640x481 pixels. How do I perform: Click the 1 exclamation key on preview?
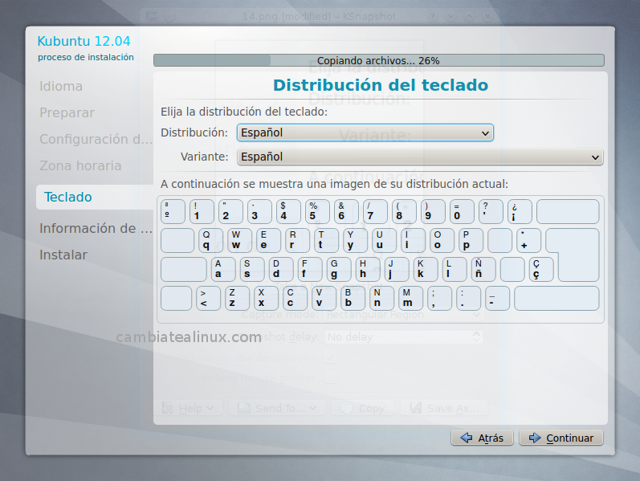click(x=202, y=211)
